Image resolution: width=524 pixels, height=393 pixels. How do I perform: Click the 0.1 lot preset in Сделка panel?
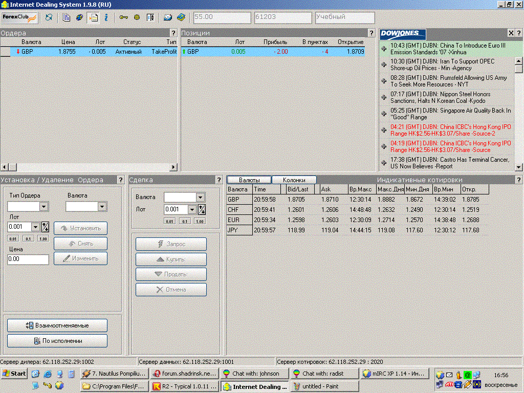tap(185, 221)
